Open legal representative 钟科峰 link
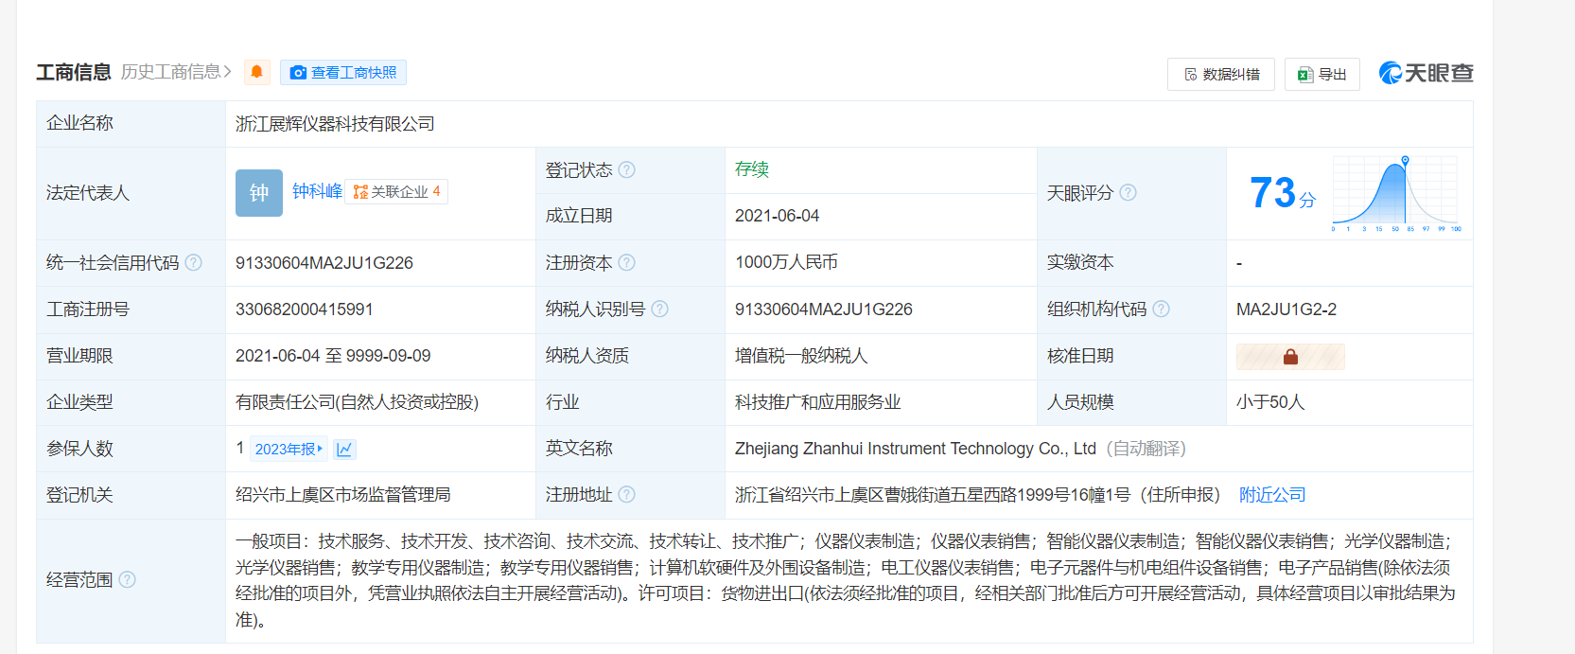Image resolution: width=1575 pixels, height=654 pixels. point(317,191)
